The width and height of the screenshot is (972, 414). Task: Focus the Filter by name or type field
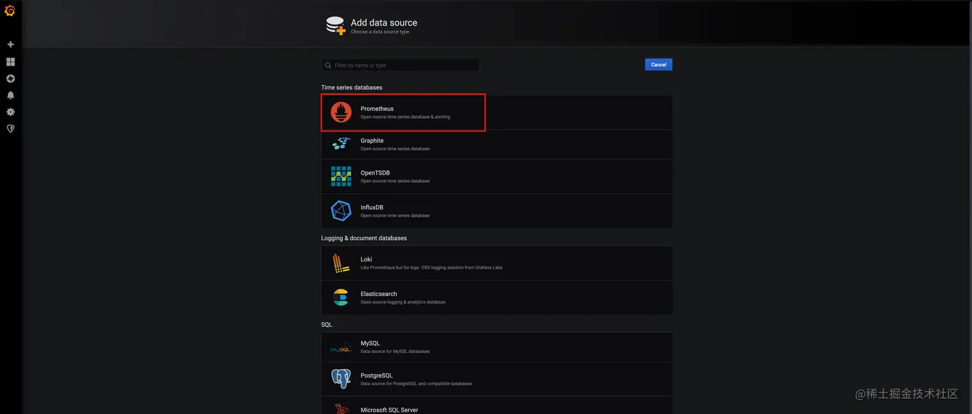[x=401, y=65]
